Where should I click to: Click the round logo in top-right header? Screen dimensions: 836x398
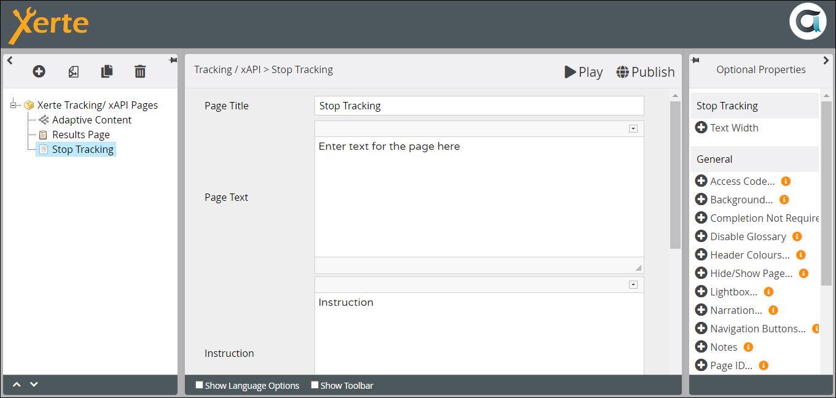coord(807,21)
